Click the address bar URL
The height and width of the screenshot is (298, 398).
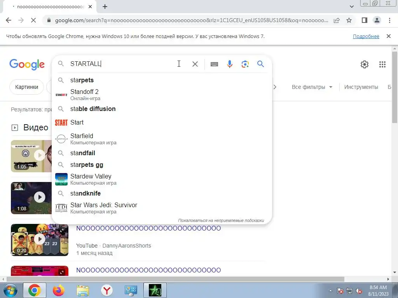[x=191, y=20]
